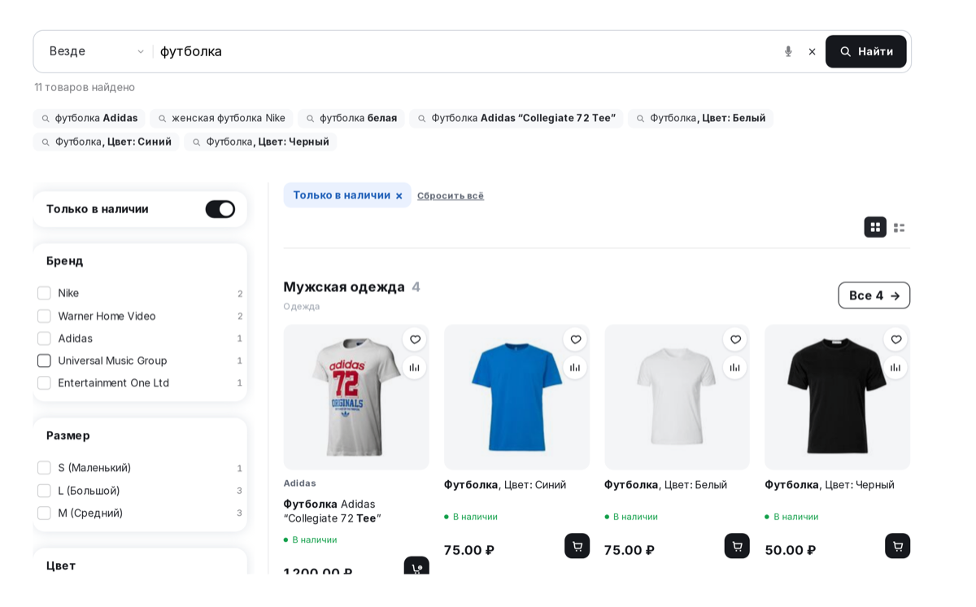Viewport: 976px width, 607px height.
Task: Click the microphone voice search icon
Action: 788,51
